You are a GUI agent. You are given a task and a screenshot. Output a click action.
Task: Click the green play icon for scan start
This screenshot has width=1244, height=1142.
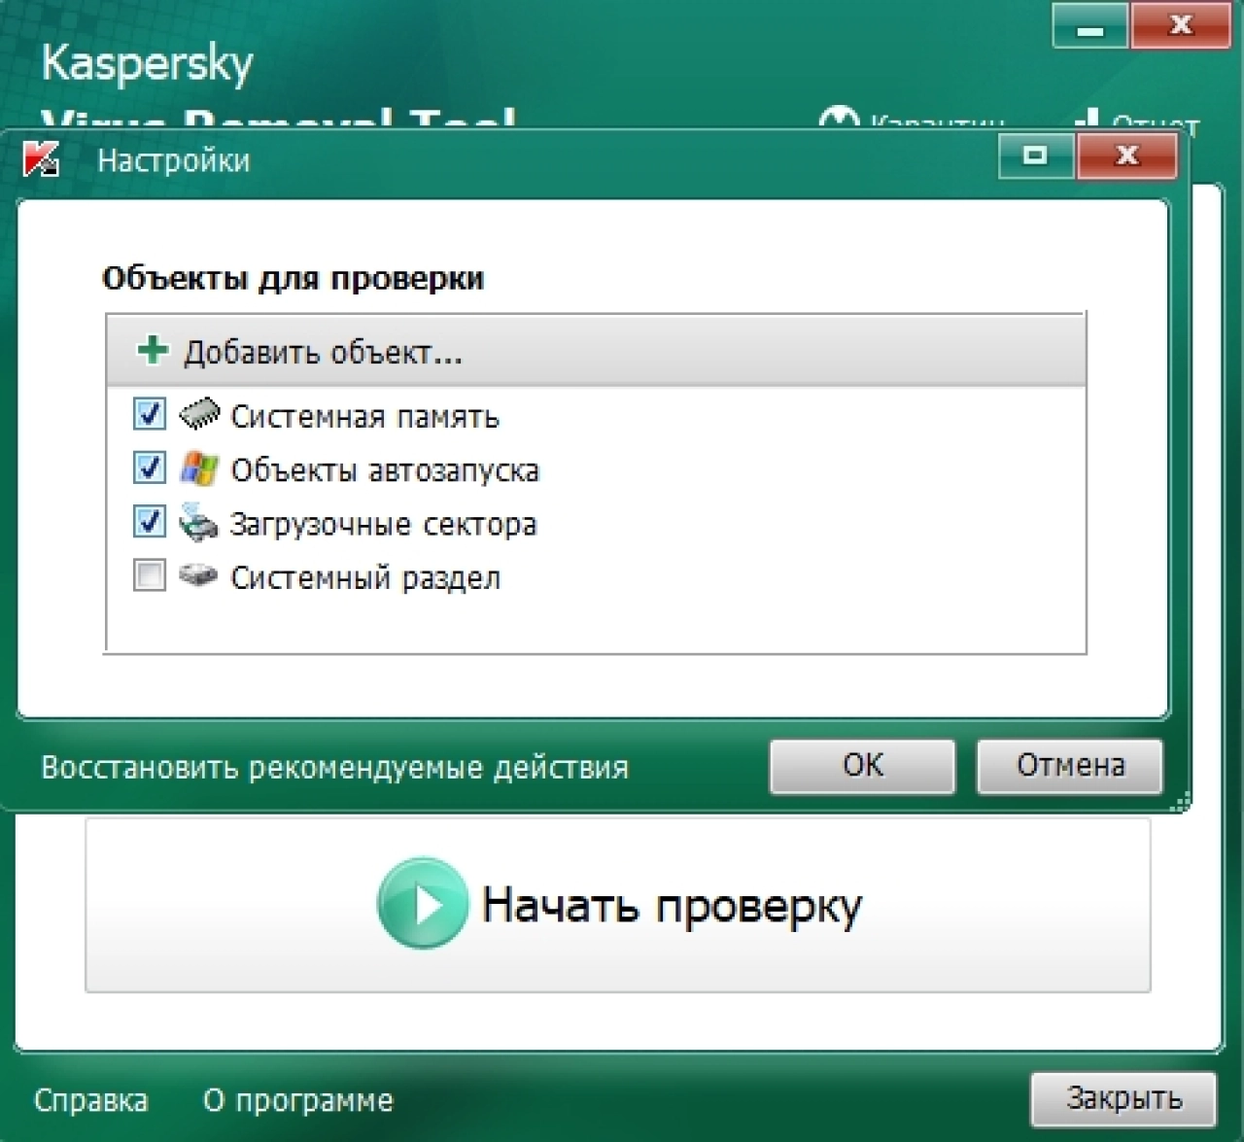tap(423, 903)
